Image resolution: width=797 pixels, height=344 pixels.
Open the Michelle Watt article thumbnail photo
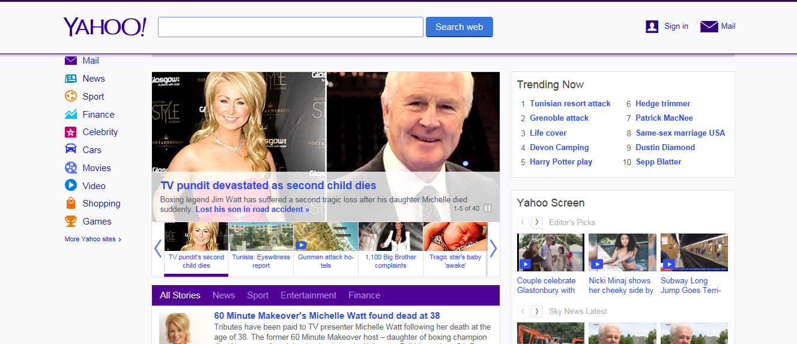(x=183, y=328)
